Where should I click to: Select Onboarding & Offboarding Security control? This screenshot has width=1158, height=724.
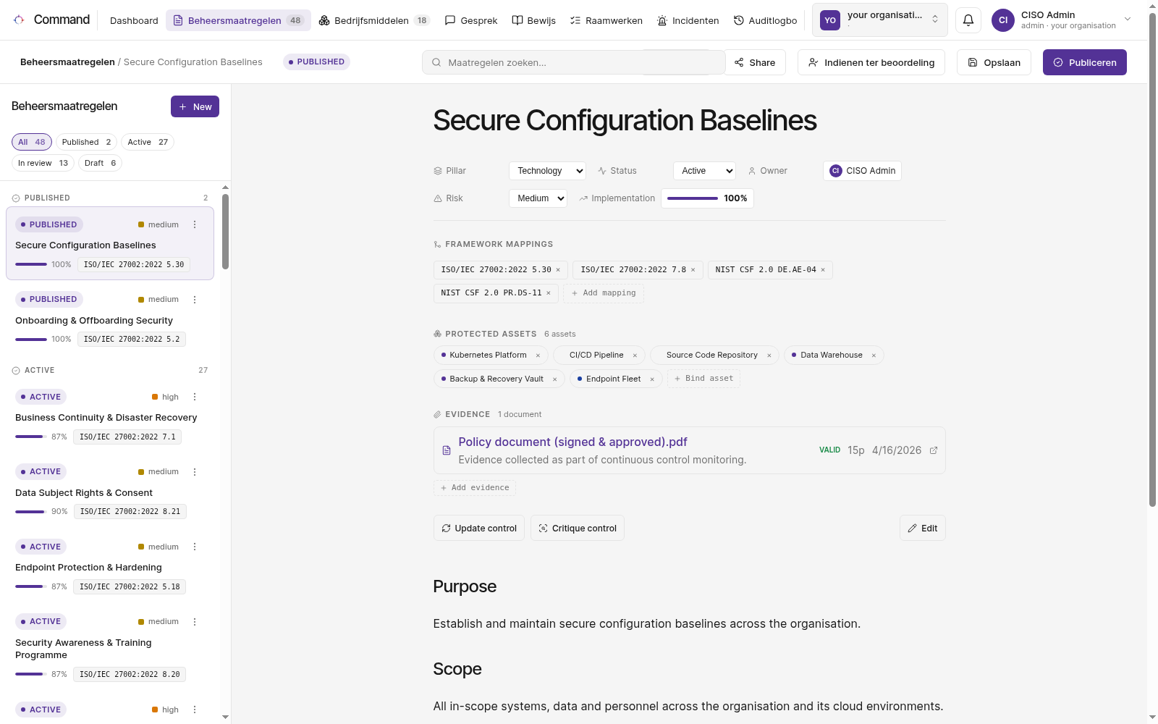[x=110, y=319]
